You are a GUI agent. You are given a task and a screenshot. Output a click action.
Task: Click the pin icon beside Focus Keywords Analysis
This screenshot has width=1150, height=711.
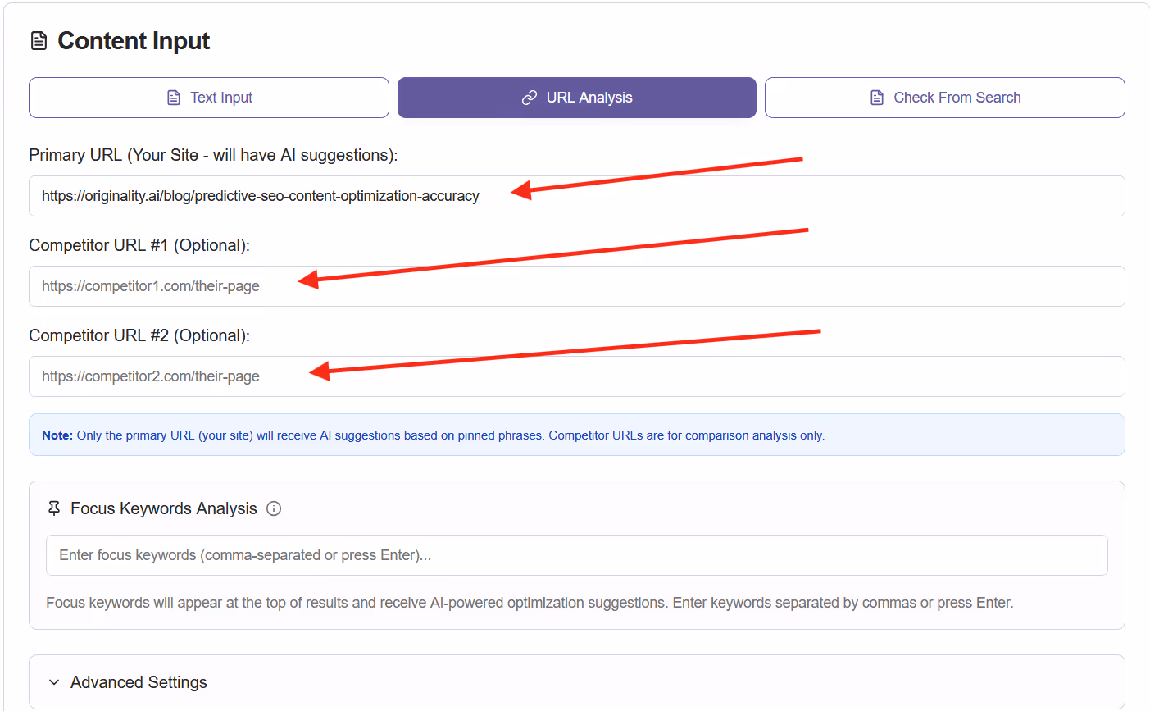point(53,508)
